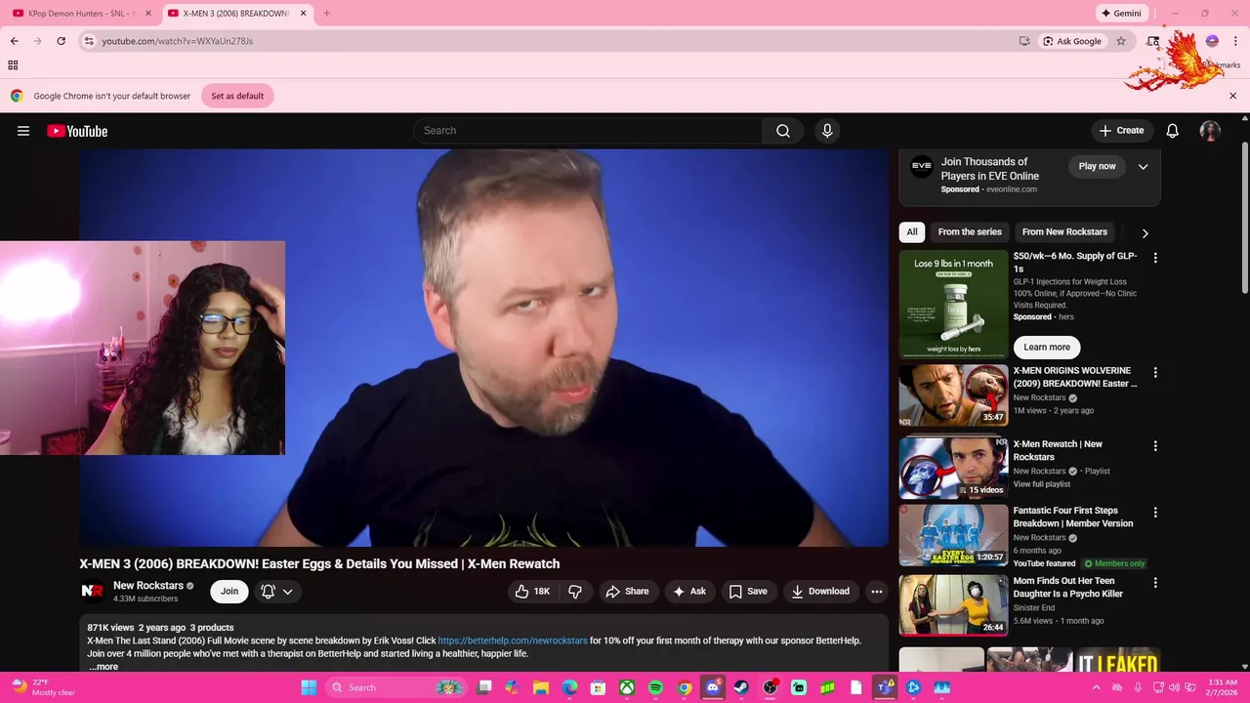Click the YouTube search magnifier button

(783, 131)
